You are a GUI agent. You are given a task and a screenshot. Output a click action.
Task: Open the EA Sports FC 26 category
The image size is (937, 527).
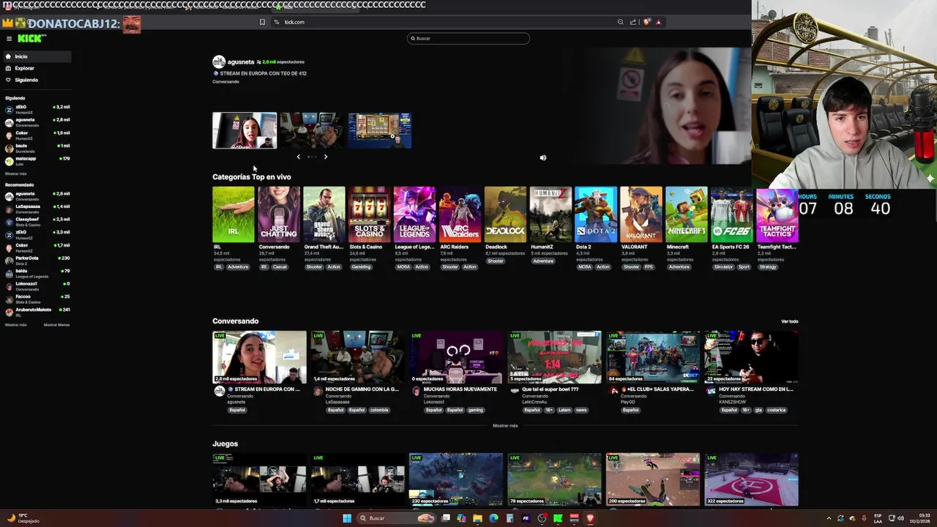point(732,214)
